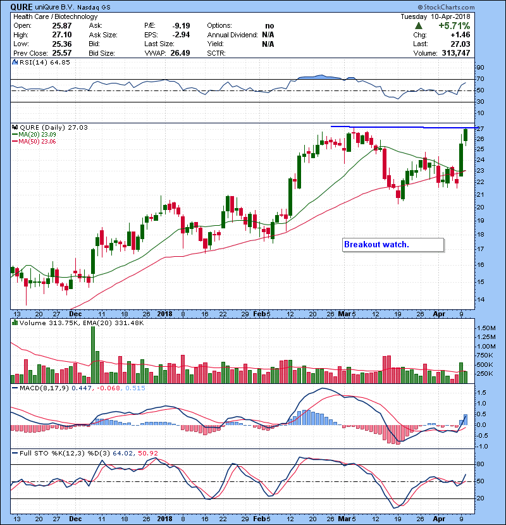Click the latest green candlestick at 27
Image resolution: width=506 pixels, height=525 pixels.
click(x=466, y=135)
